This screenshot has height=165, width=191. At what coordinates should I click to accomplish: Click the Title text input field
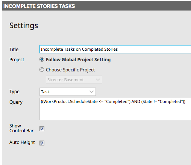[x=115, y=49]
